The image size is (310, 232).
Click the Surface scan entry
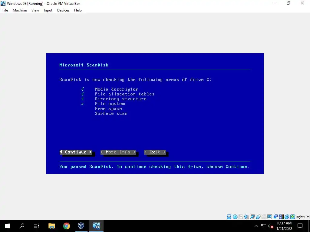(x=111, y=114)
